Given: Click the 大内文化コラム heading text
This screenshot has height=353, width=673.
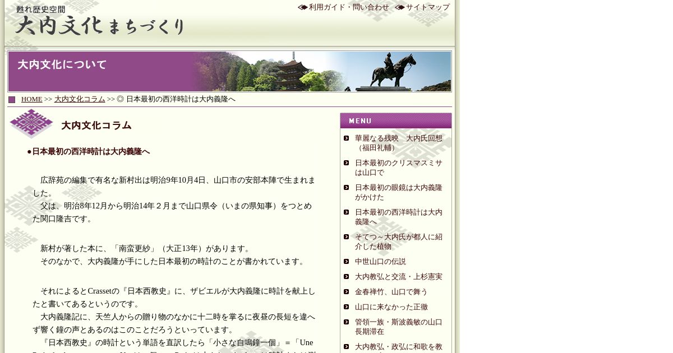Looking at the screenshot, I should tap(96, 126).
